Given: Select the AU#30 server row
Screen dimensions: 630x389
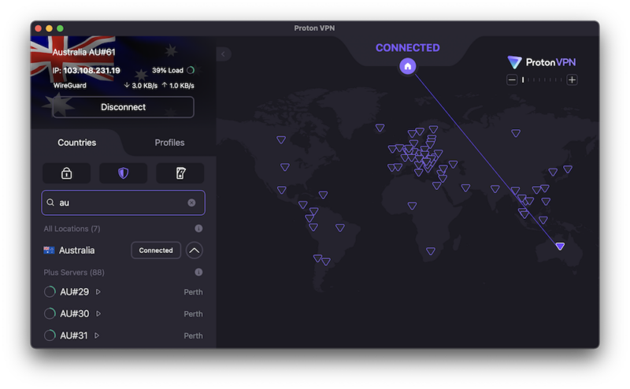Looking at the screenshot, I should (x=124, y=313).
